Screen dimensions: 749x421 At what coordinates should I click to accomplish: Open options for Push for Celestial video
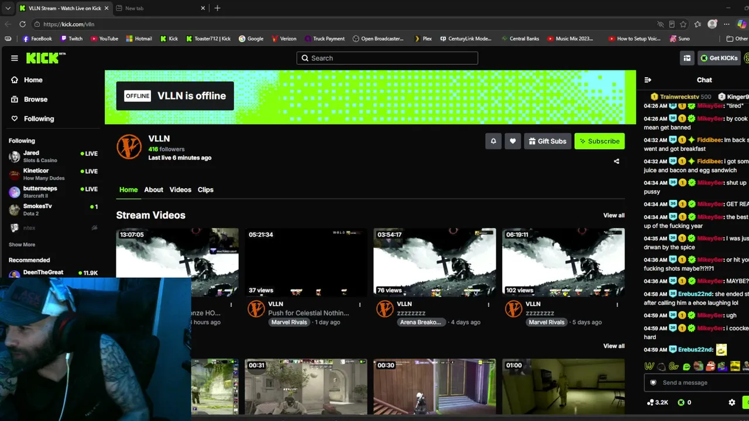click(x=360, y=305)
